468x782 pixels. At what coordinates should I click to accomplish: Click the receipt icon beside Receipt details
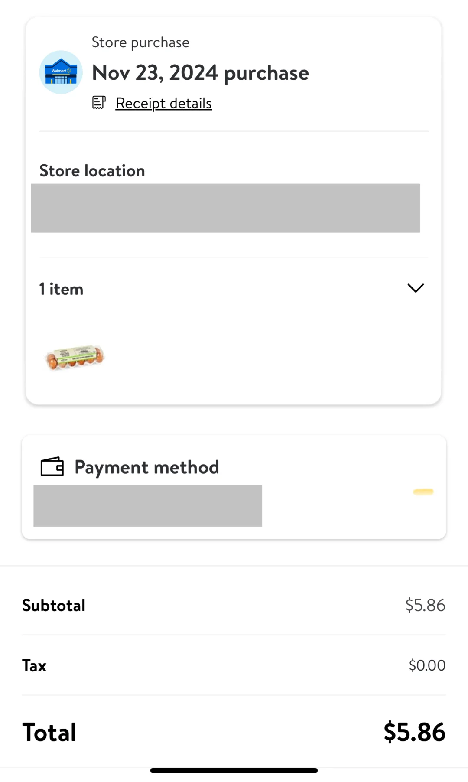click(99, 103)
